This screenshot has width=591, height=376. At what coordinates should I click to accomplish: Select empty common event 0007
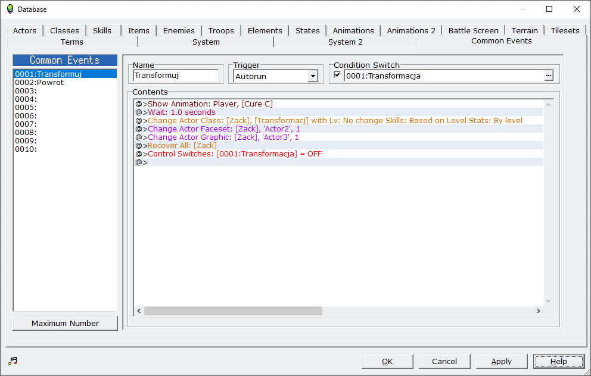point(65,124)
